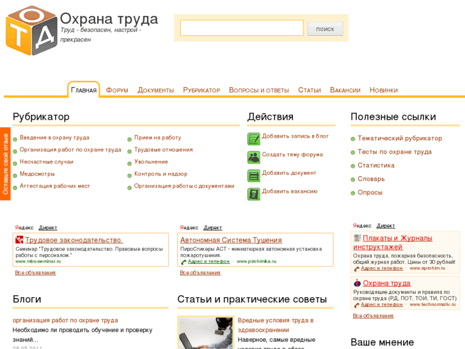
Task: Click Автономная Система Тушения ad title
Action: click(231, 240)
